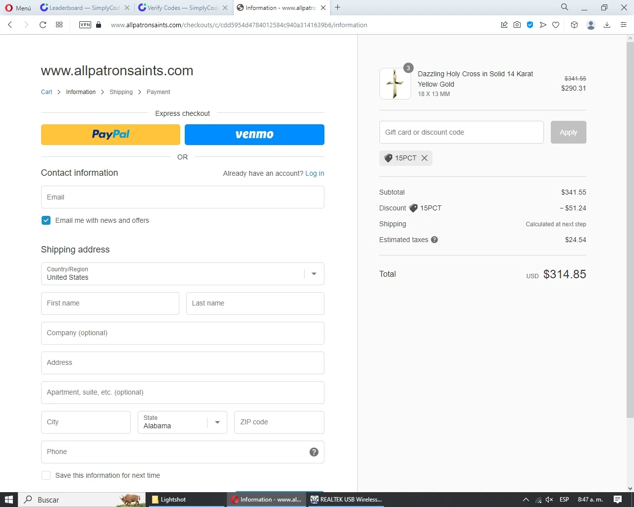Click the Shipping breadcrumb step
This screenshot has height=507, width=634.
[x=121, y=92]
